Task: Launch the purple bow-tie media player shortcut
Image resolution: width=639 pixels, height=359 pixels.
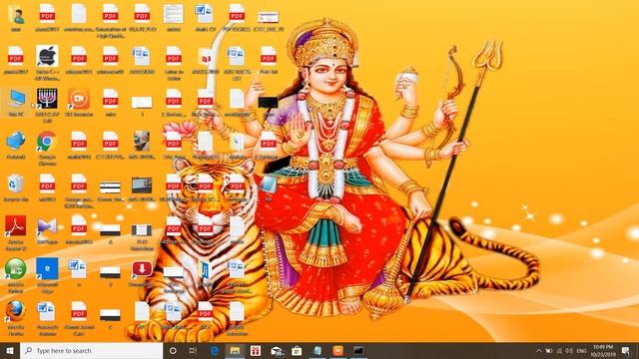Action: (x=47, y=226)
